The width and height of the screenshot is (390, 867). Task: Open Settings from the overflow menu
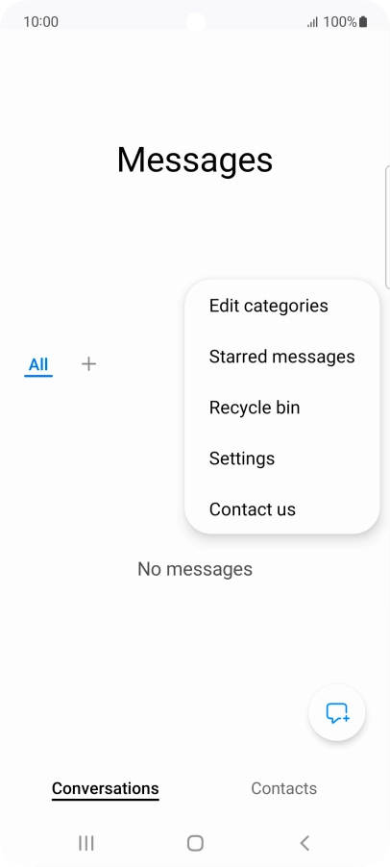241,458
